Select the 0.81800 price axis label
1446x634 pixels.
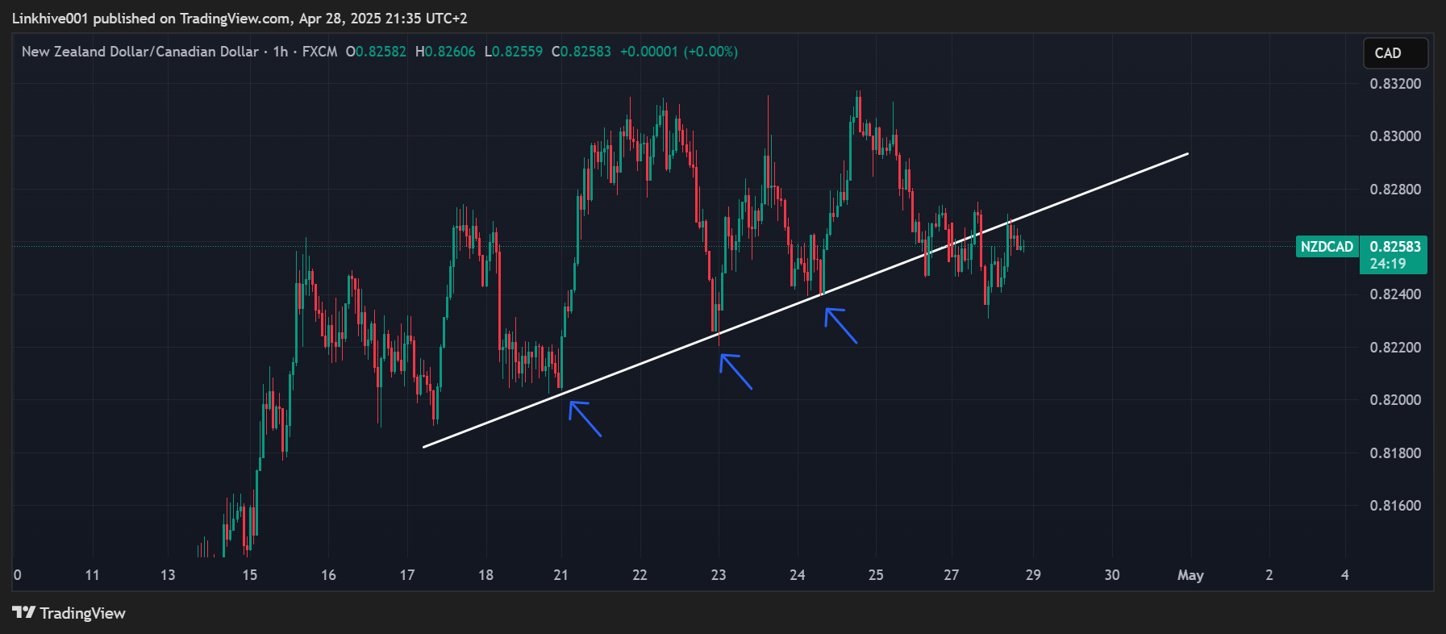tap(1395, 453)
